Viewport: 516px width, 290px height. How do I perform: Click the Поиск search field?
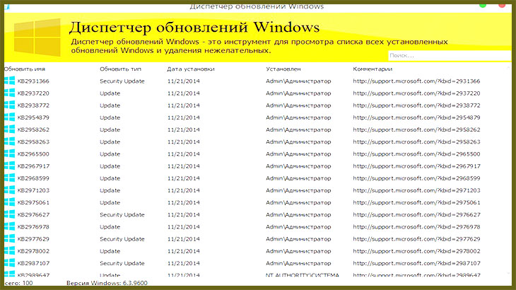tap(450, 56)
